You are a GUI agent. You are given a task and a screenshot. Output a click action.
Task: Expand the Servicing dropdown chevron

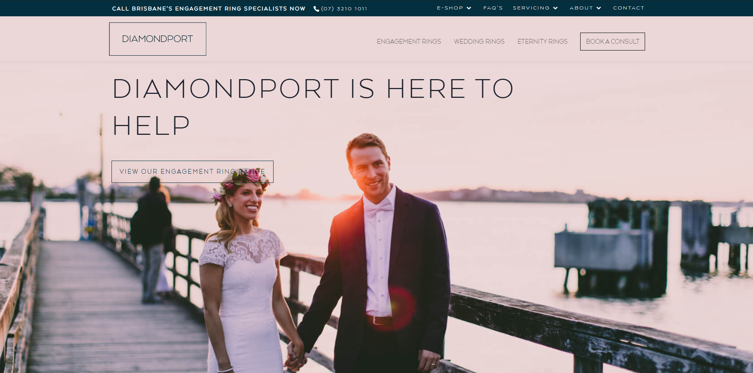[x=555, y=8]
